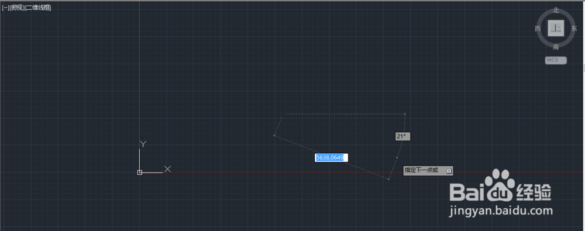Open the 二维线框 visual style menu
The image size is (585, 231).
(x=38, y=8)
